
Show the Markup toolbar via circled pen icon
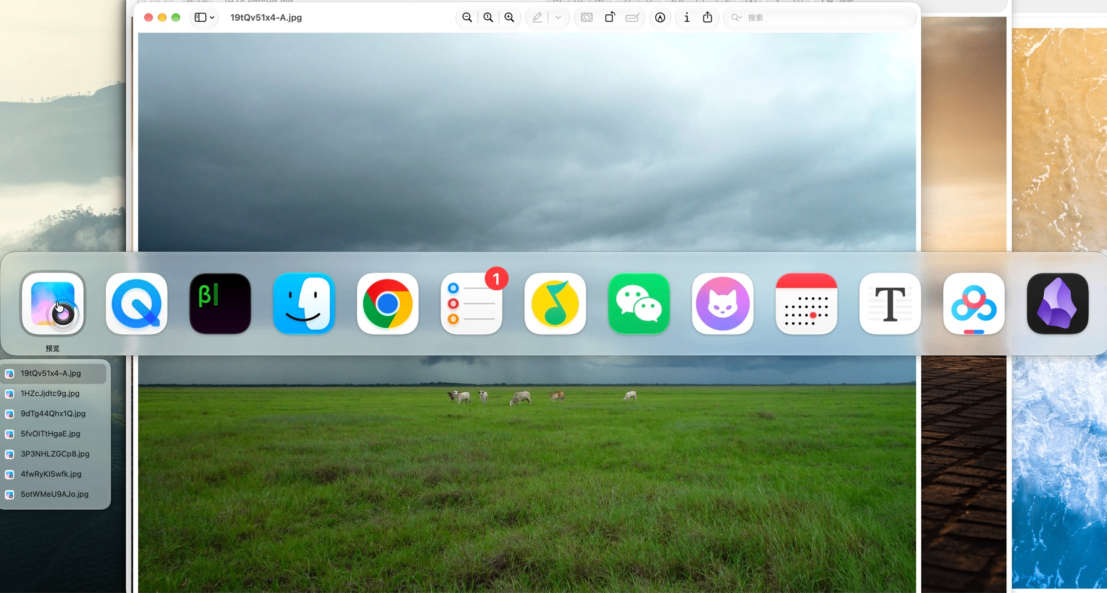point(660,18)
